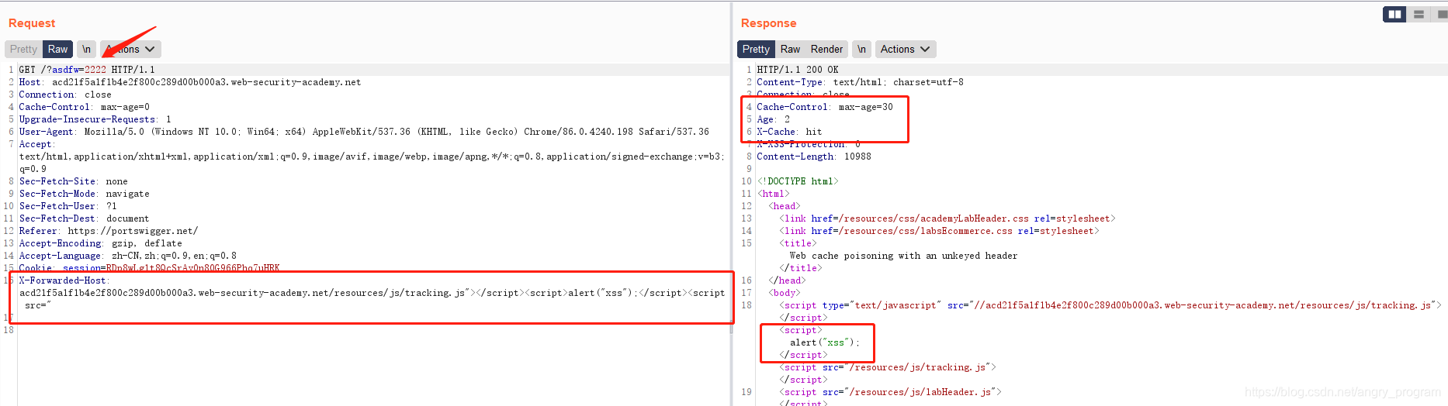
Task: Click the X-Forwarded-Host payload value line
Action: pos(372,293)
